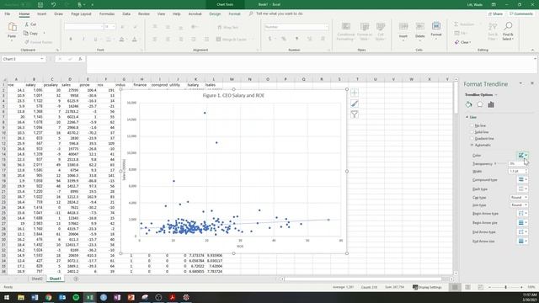Open PowerPoint from the taskbar
The height and width of the screenshot is (303, 539).
click(131, 297)
